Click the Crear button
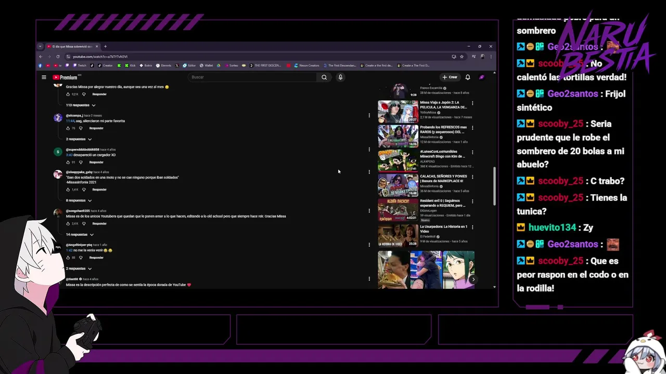 (450, 77)
